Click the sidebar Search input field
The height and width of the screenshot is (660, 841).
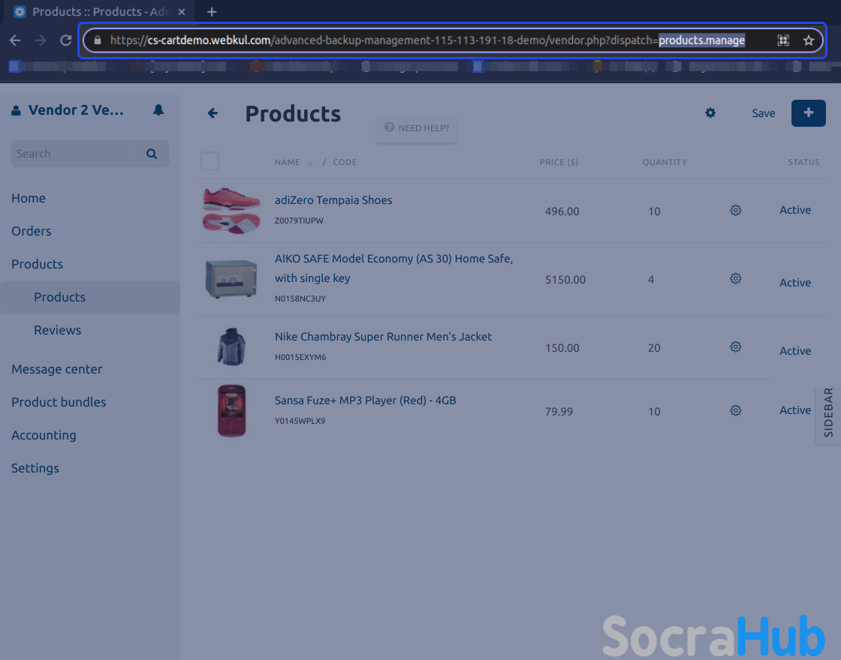75,154
